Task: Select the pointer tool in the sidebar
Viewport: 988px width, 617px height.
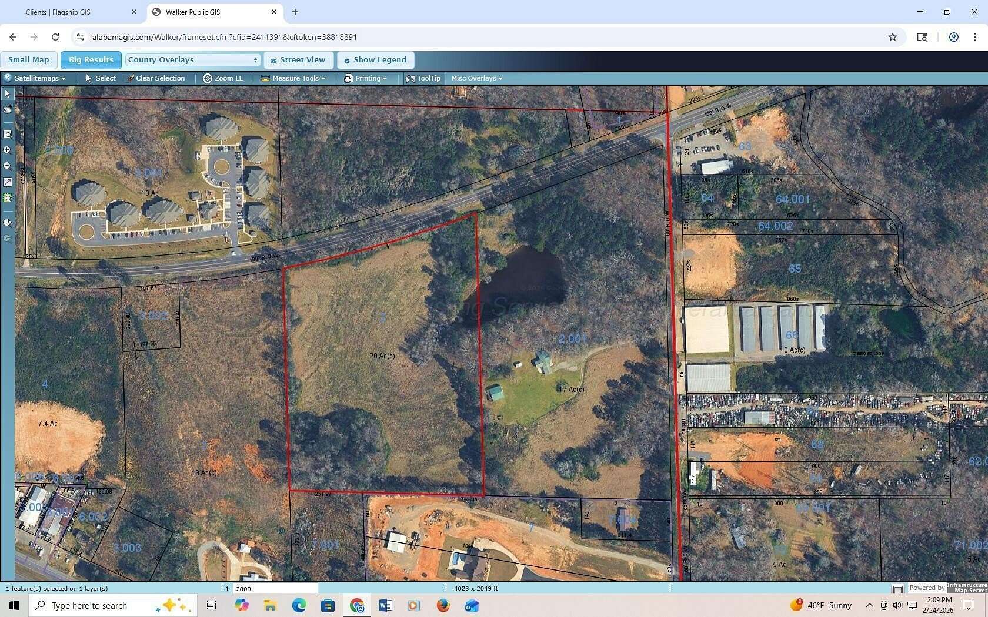Action: (8, 93)
